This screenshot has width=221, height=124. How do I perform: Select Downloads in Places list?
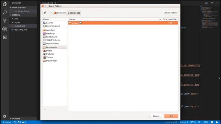point(55,61)
